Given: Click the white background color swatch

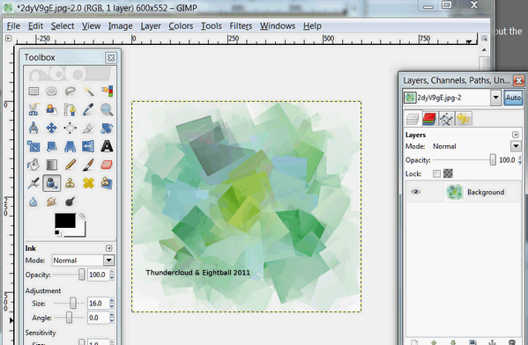Looking at the screenshot, I should click(x=80, y=232).
